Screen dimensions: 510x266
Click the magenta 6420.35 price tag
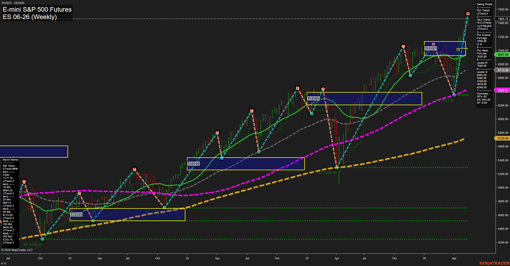point(503,90)
